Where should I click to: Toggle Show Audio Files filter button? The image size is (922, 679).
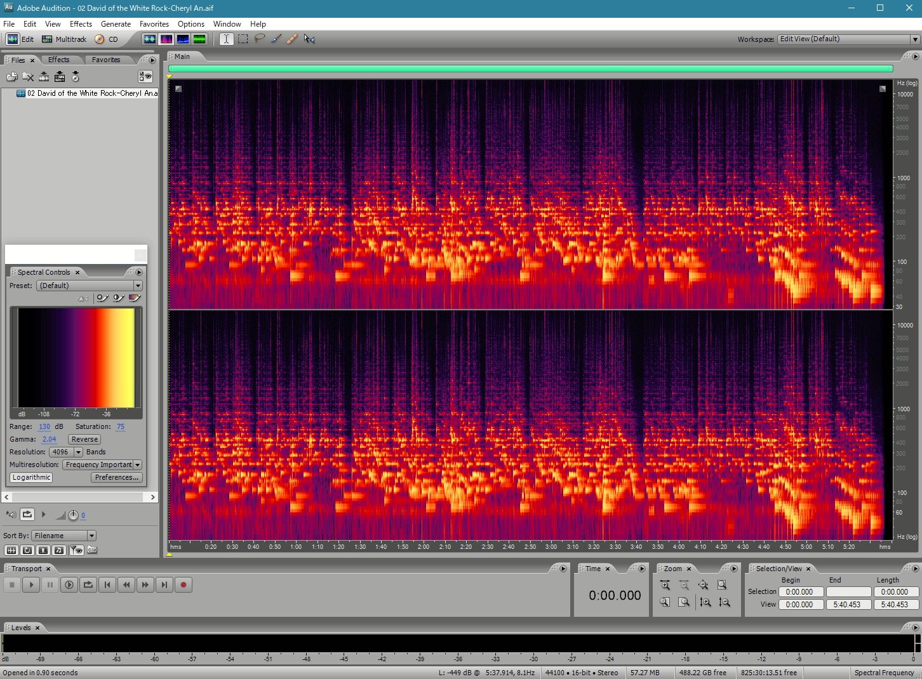coord(11,550)
